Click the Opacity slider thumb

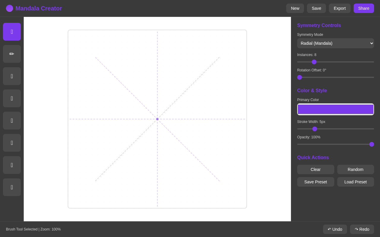coord(372,144)
